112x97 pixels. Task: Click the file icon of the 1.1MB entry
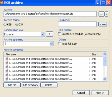point(7,79)
